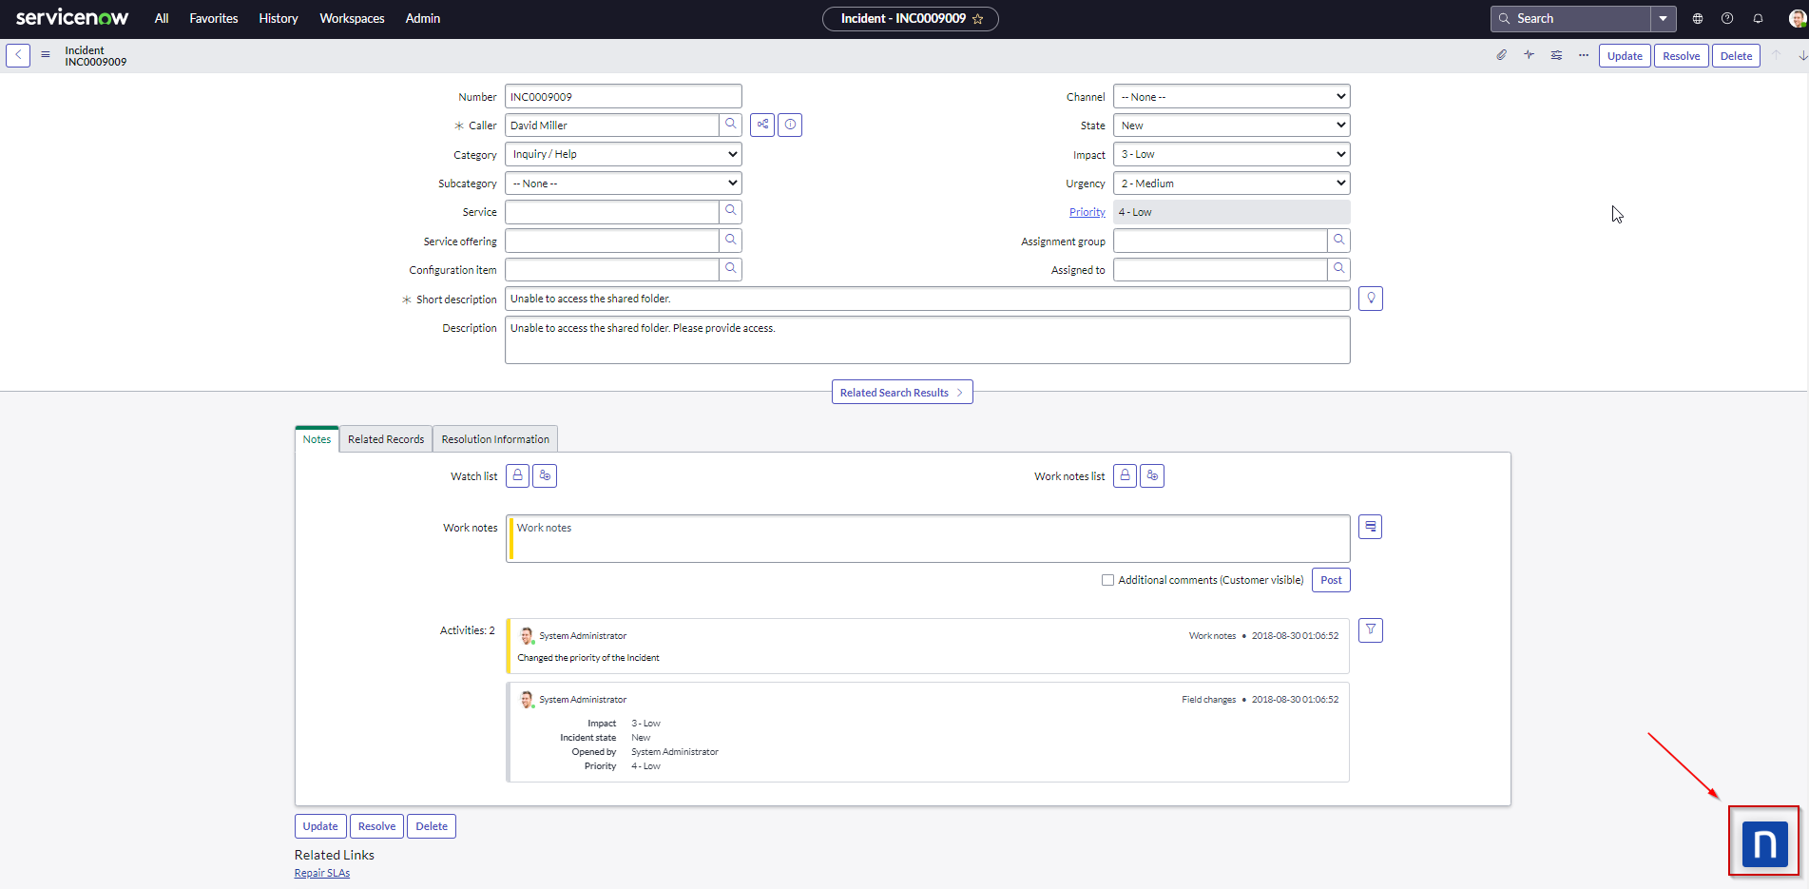Click the Description text area

coord(928,339)
